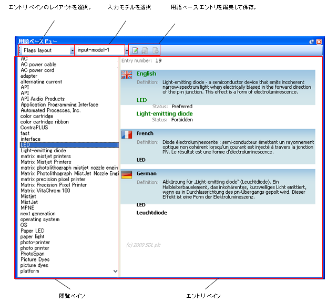327x303 pixels.
Task: Click the Leuchtdiode German term
Action: coord(151,213)
